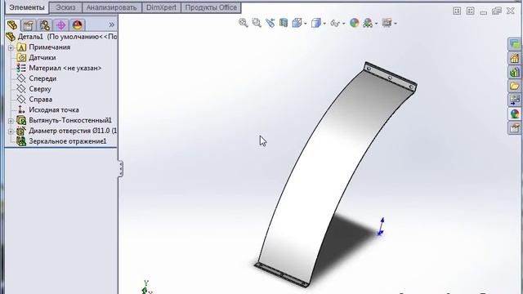Click the topmost task pane forum icon

point(515,44)
